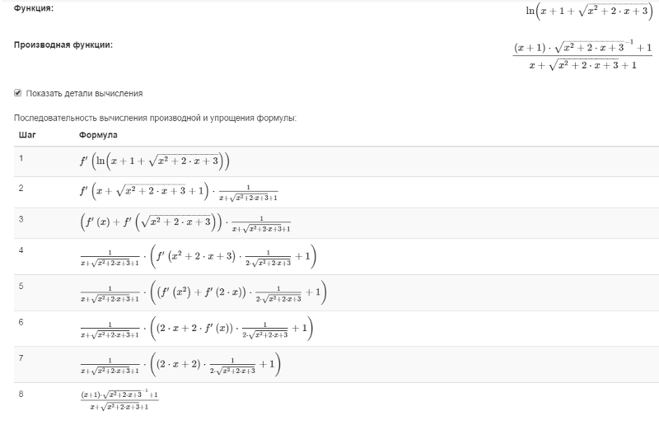Click the ln function formula at top right

[589, 12]
